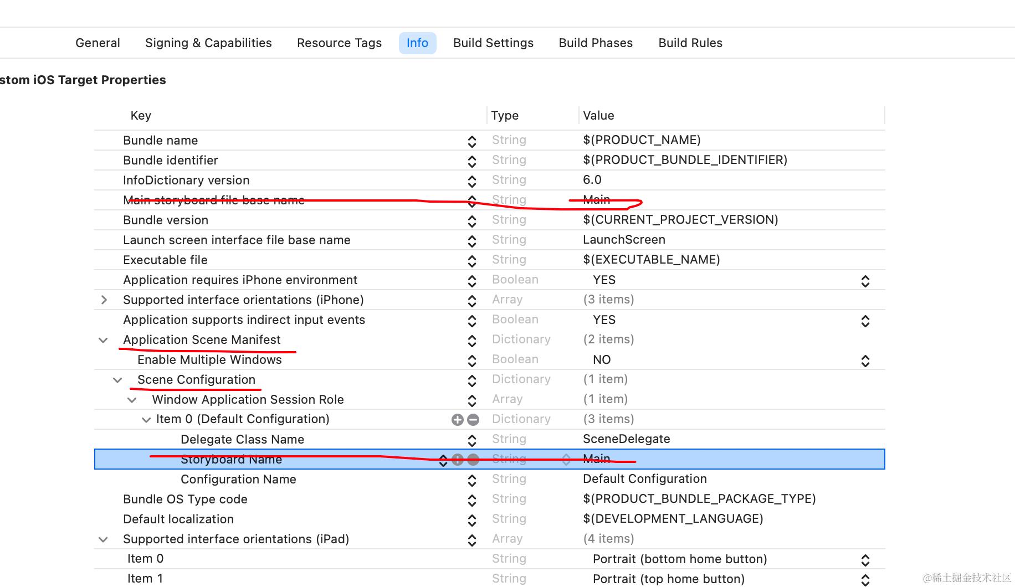Click plus icon on Storyboard Name row
The width and height of the screenshot is (1015, 587).
point(458,460)
